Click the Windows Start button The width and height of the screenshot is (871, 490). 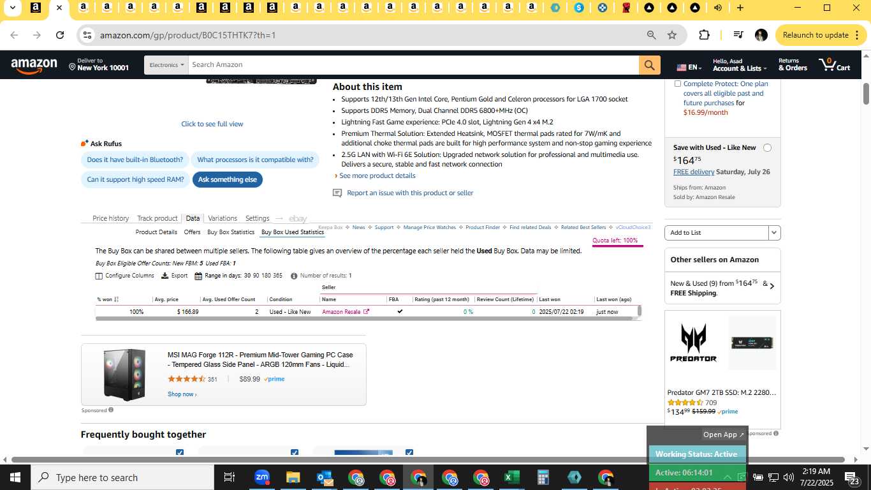(x=15, y=477)
